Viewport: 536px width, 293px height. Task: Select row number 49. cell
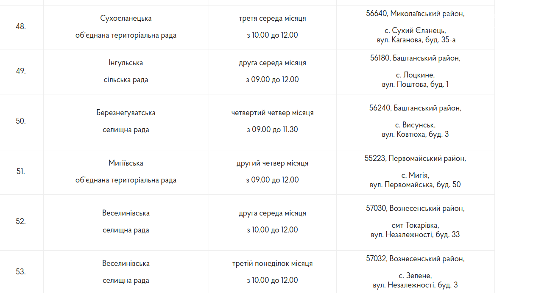coord(21,71)
